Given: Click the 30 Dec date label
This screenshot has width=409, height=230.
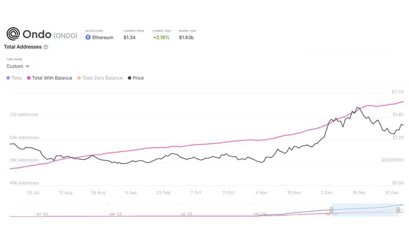Looking at the screenshot, I should tap(392, 193).
